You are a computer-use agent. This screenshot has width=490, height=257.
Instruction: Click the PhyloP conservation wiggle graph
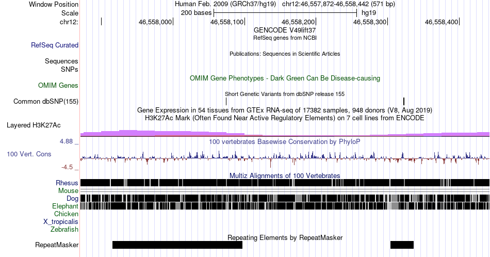pos(285,158)
